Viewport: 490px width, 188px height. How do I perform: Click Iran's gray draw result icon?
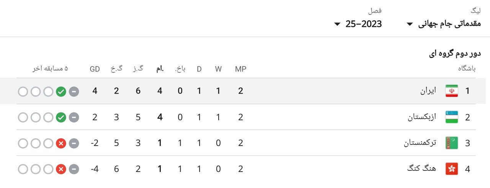click(x=74, y=92)
